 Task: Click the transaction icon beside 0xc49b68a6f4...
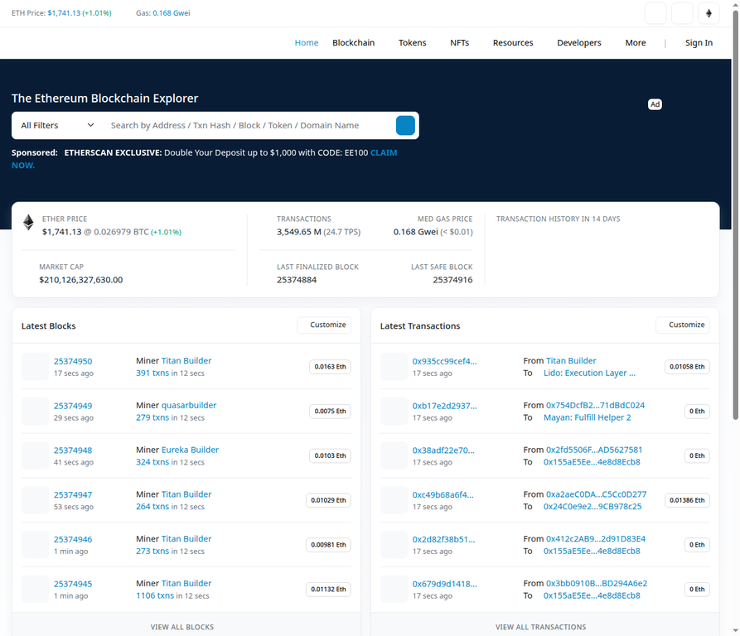(394, 499)
